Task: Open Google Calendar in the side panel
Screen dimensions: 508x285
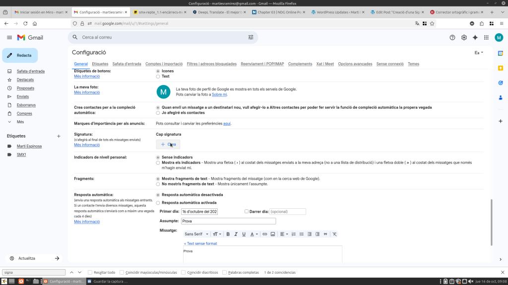Action: [x=501, y=53]
